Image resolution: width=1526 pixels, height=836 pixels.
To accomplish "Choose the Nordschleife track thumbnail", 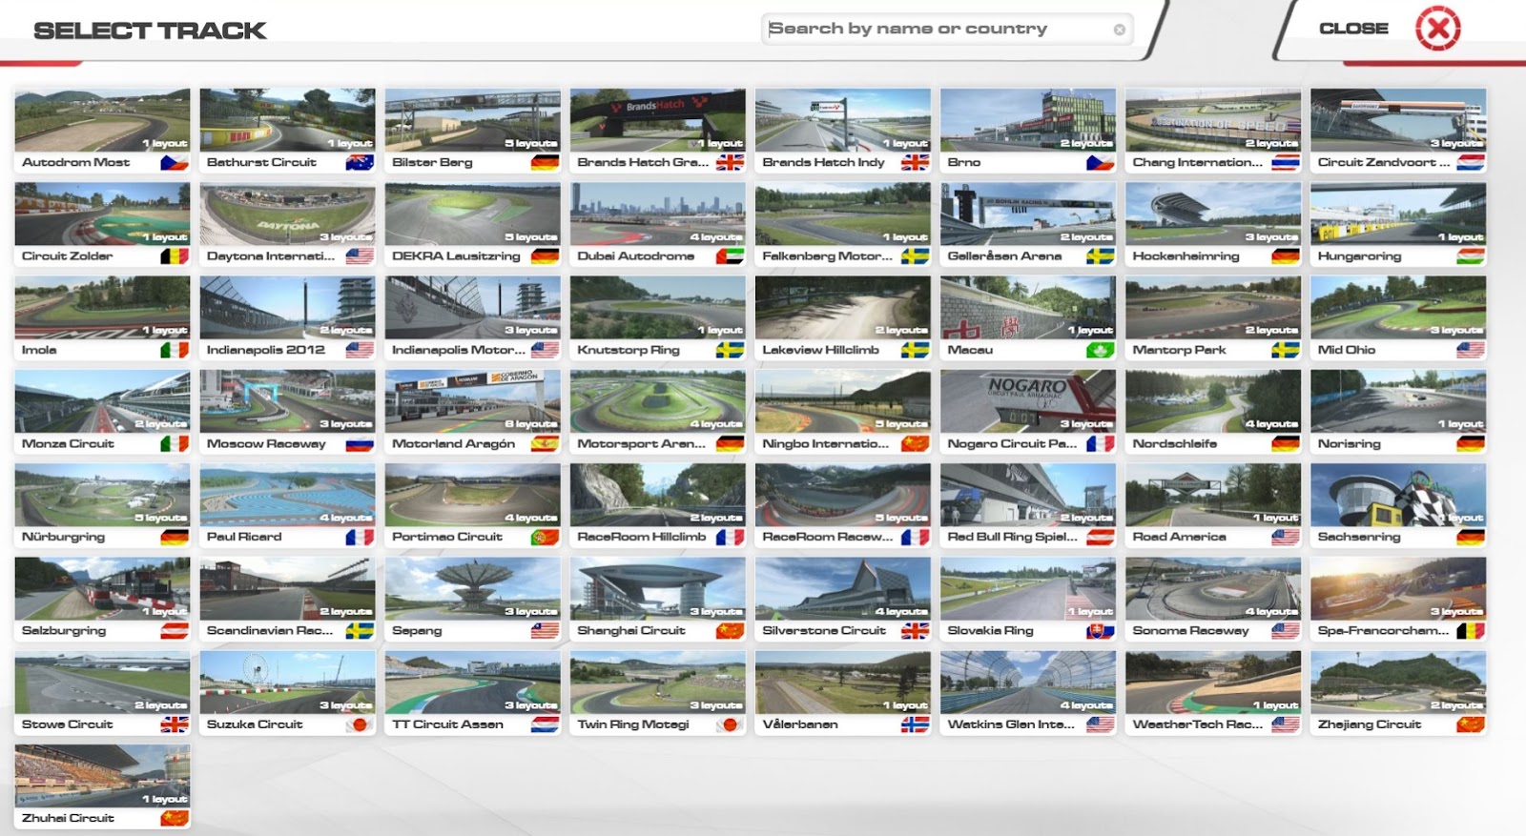I will pyautogui.click(x=1213, y=400).
